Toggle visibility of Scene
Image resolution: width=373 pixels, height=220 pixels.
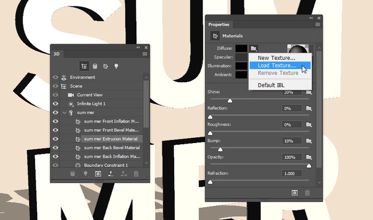55,86
